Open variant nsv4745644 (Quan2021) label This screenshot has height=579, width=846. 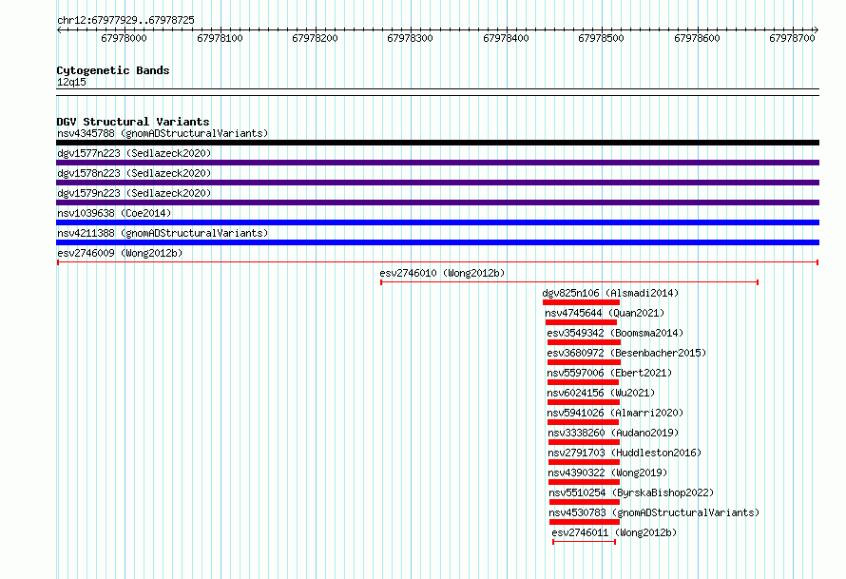[605, 313]
